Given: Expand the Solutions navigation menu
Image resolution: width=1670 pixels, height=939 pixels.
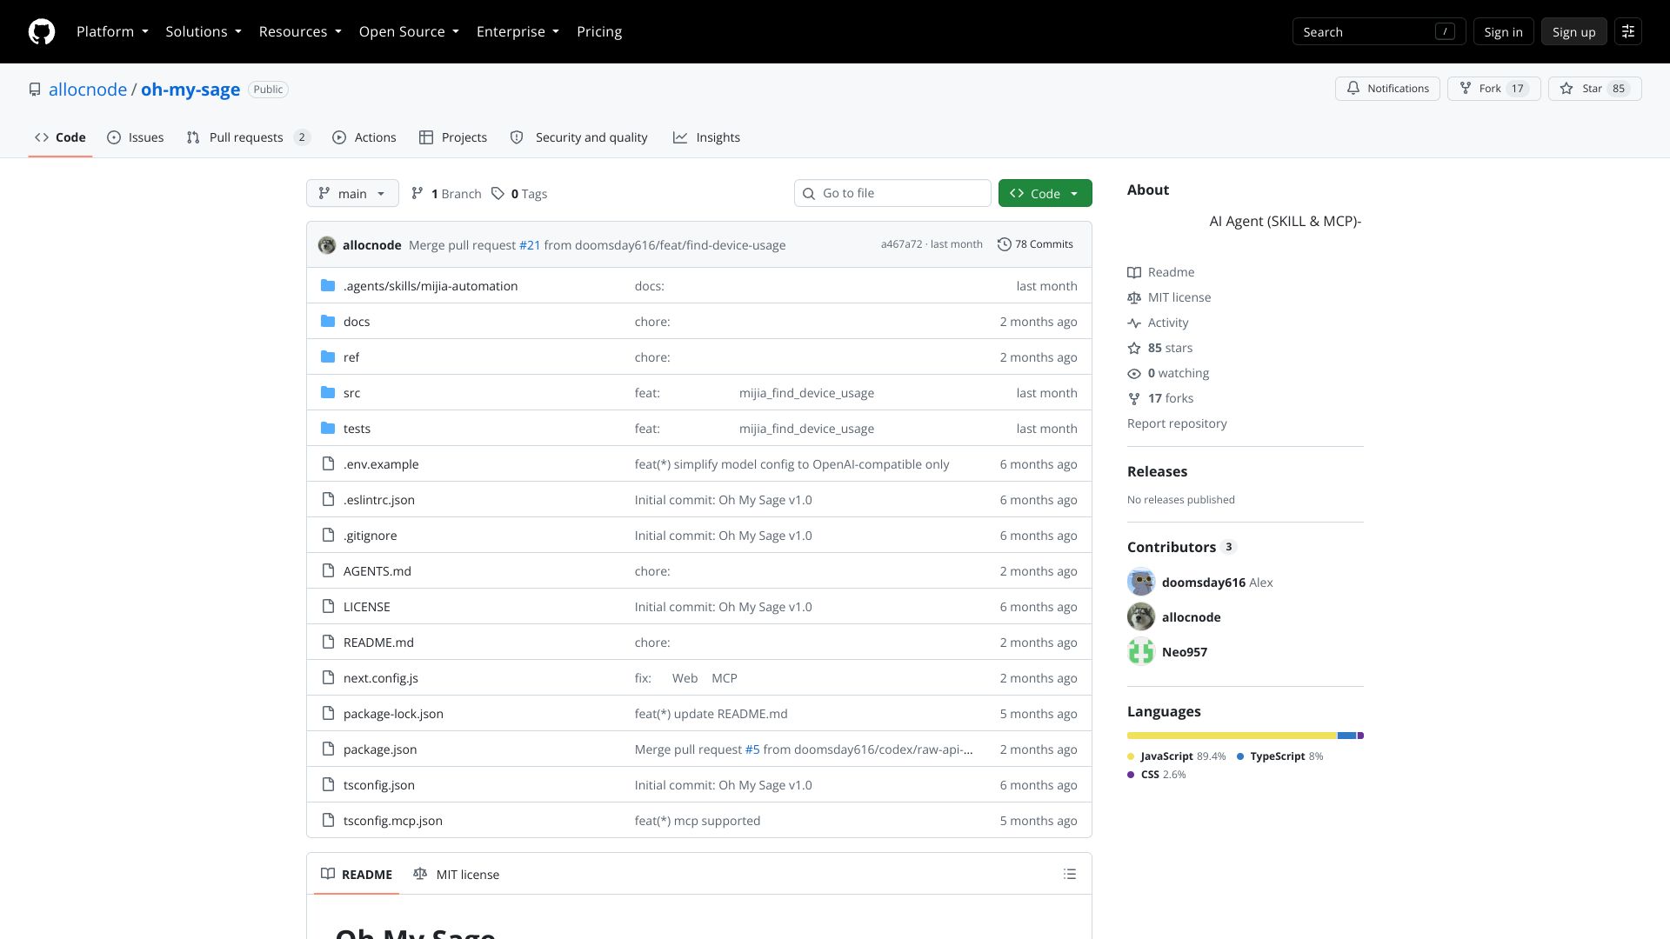Looking at the screenshot, I should pyautogui.click(x=204, y=32).
